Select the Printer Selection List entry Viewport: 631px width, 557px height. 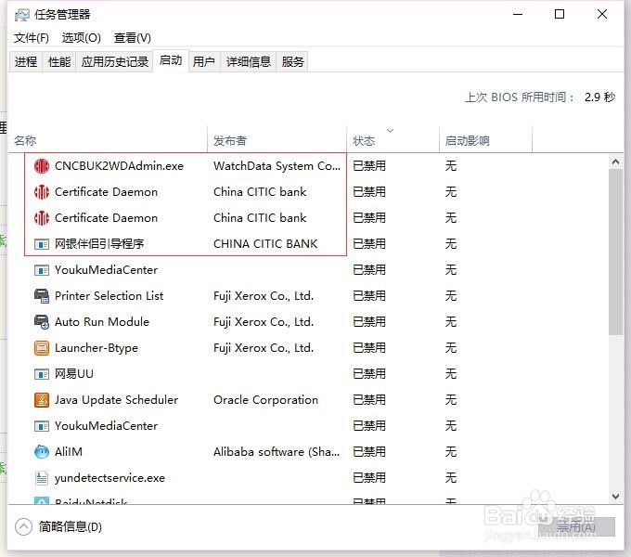[x=109, y=296]
